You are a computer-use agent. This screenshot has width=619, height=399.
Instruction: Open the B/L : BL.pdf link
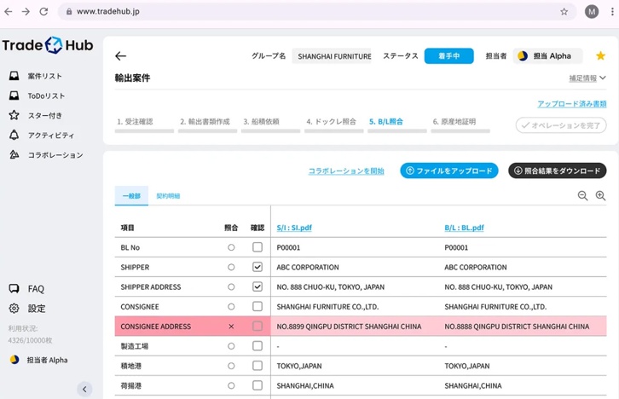pyautogui.click(x=464, y=228)
